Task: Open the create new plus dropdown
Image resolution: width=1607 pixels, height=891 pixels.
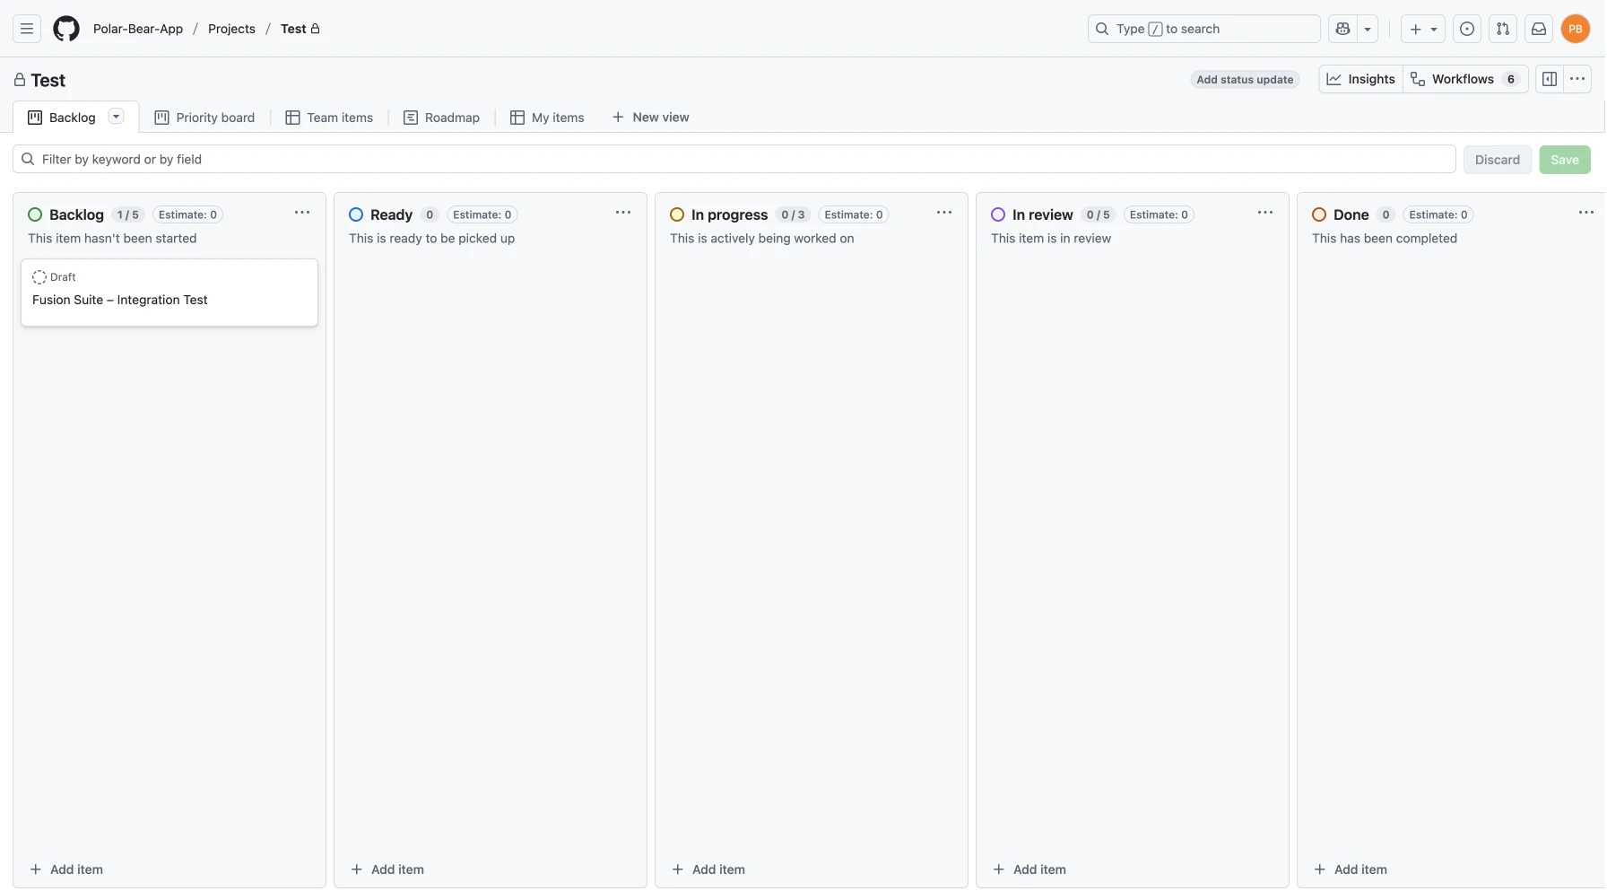Action: pyautogui.click(x=1422, y=29)
